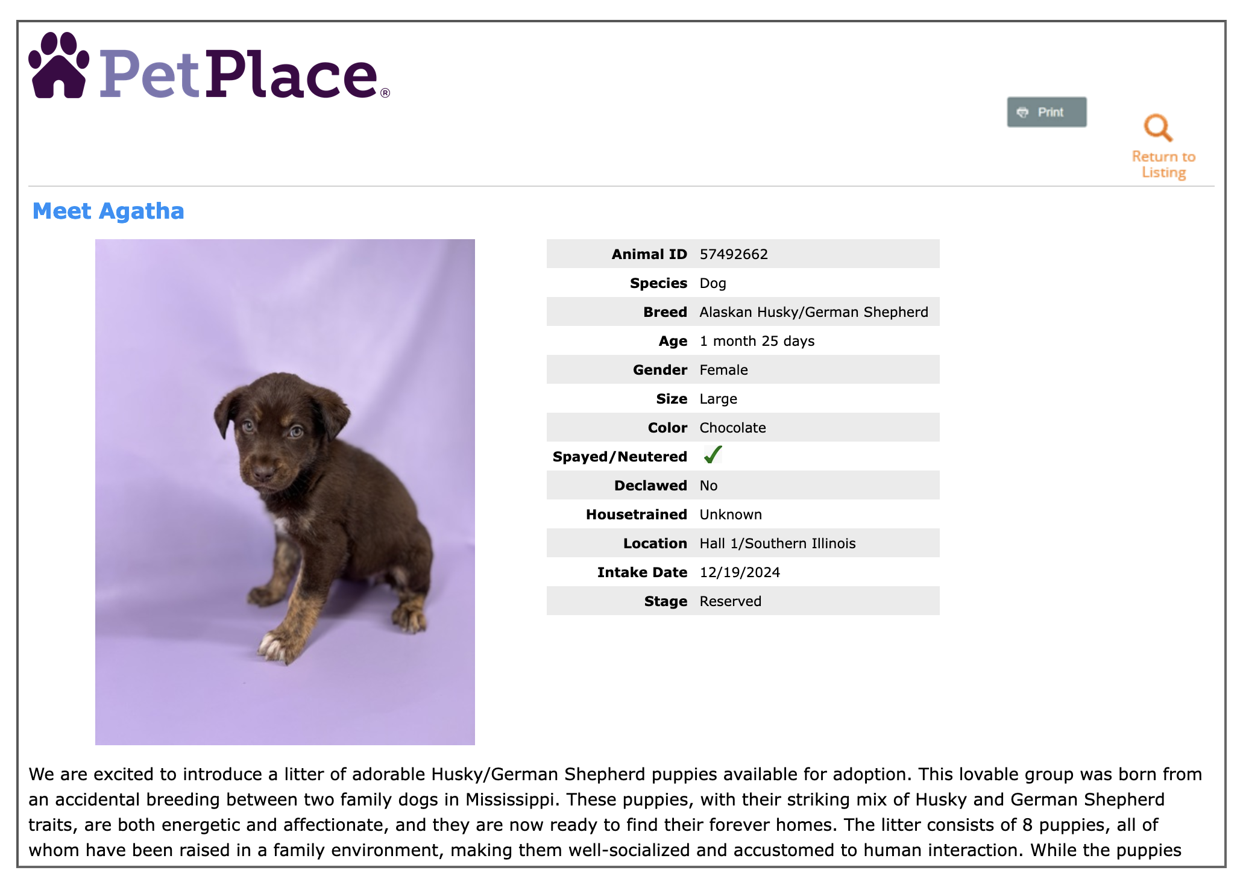The width and height of the screenshot is (1243, 882).
Task: Click the Spayed/Neutered row label
Action: coord(620,457)
